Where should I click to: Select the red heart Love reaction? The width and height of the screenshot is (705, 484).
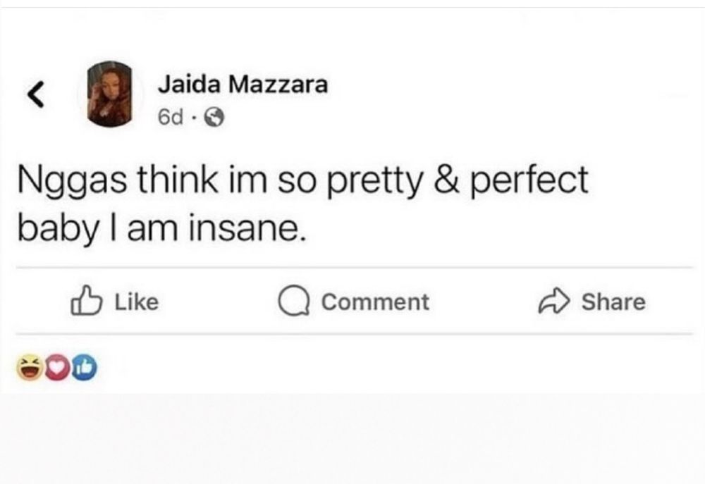[x=56, y=367]
